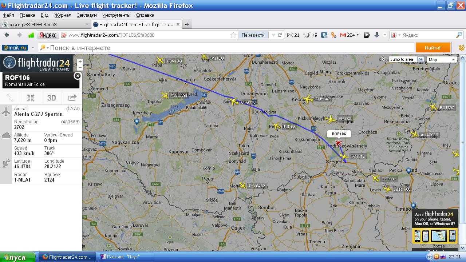The width and height of the screenshot is (466, 262).
Task: Select aircraft AUA767R on the map
Action: [414, 135]
